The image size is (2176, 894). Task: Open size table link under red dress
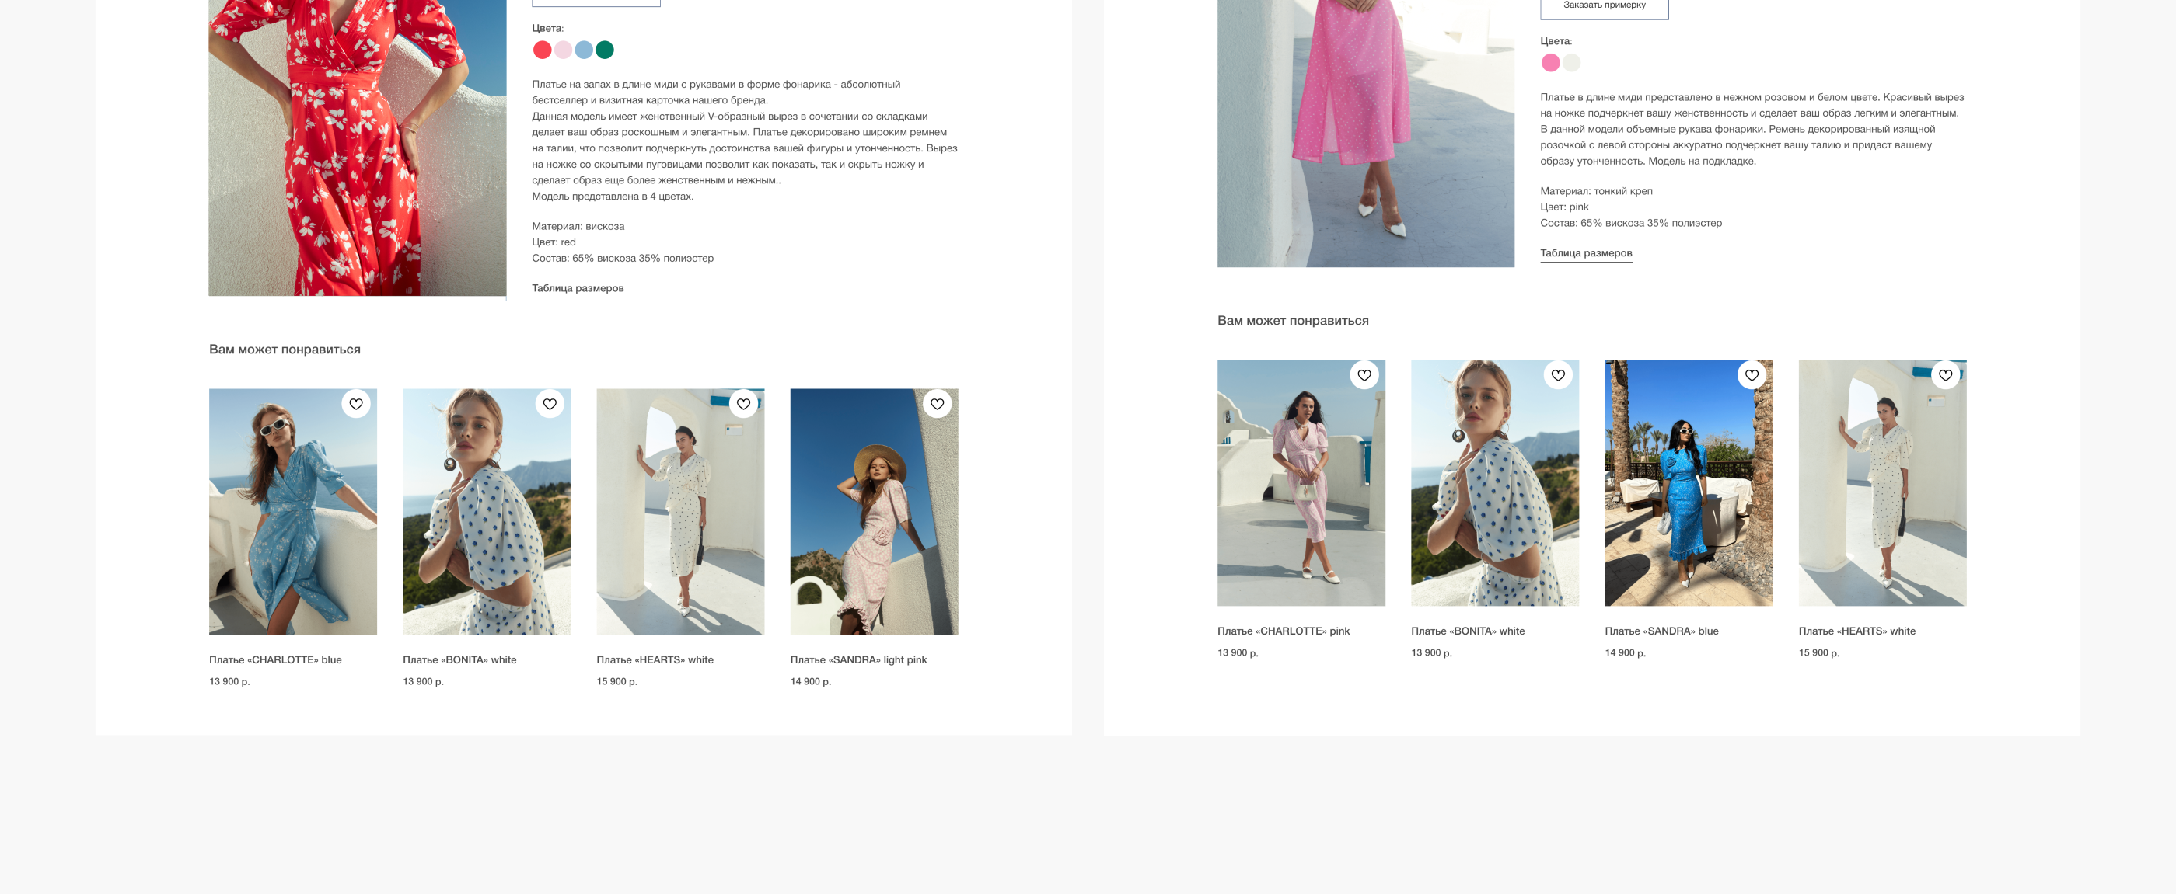click(578, 288)
